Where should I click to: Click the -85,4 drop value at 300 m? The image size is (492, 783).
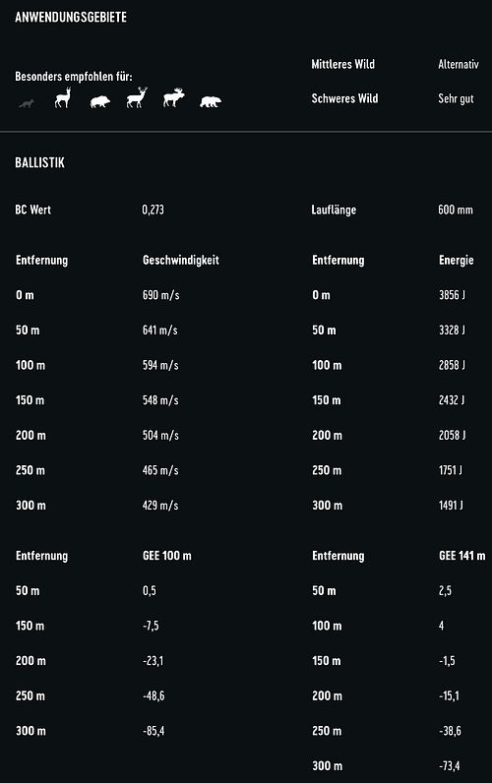(x=154, y=731)
